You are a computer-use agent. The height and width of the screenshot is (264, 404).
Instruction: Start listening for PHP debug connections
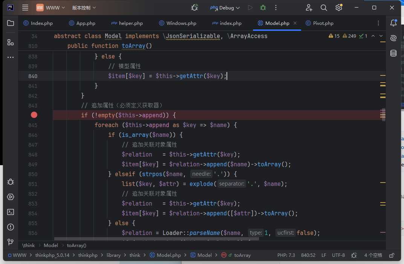click(194, 8)
